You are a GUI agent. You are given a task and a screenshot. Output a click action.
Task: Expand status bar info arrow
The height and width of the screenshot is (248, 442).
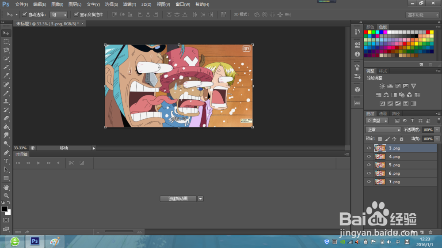pyautogui.click(x=94, y=148)
